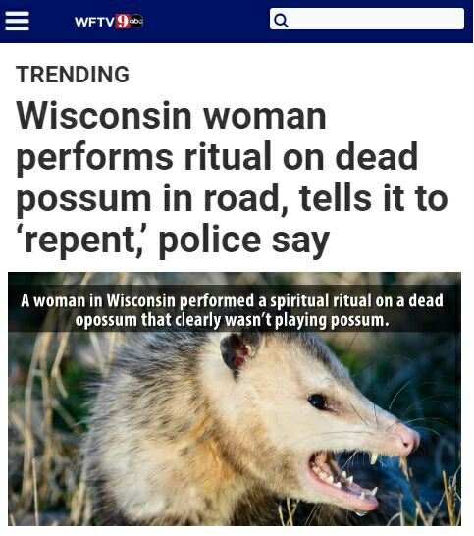Click the red 9 channel logo

pyautogui.click(x=122, y=22)
